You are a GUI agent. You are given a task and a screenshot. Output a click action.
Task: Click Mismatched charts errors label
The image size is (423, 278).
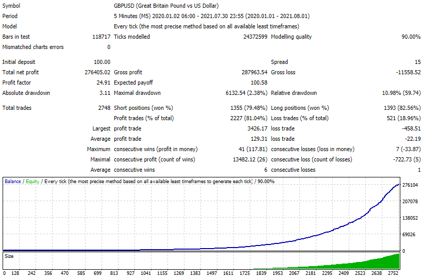(x=33, y=47)
